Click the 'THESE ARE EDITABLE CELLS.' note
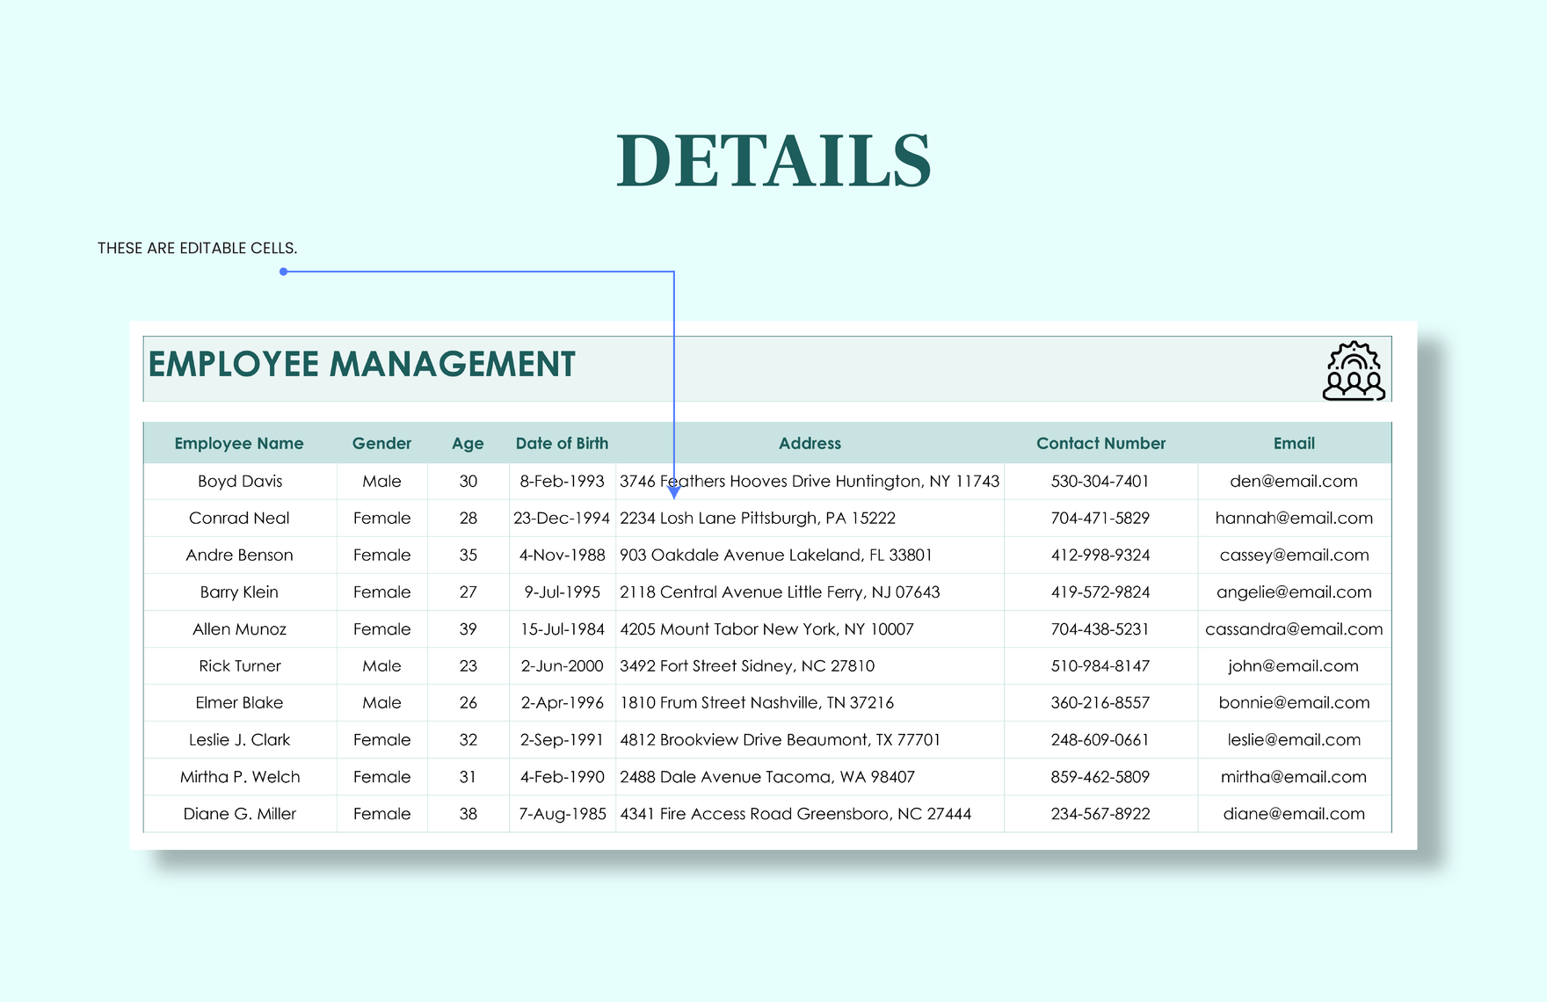 pos(197,248)
